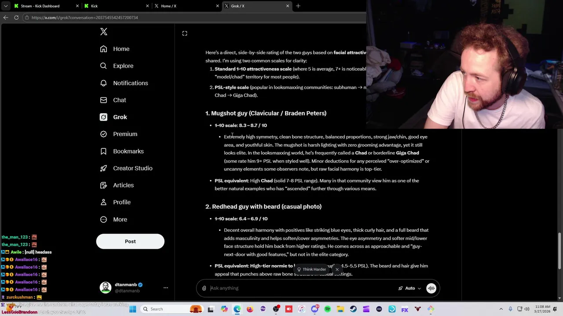Open the clock showing 11:08 AM
Screen dimensions: 563x316
pyautogui.click(x=543, y=309)
